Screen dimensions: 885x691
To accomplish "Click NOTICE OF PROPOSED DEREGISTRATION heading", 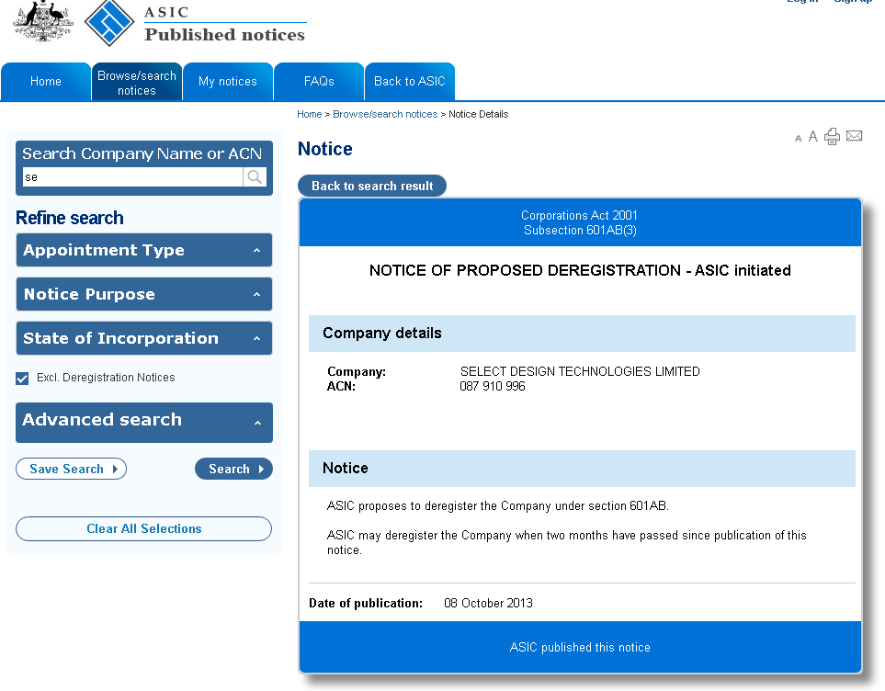I will click(x=580, y=270).
